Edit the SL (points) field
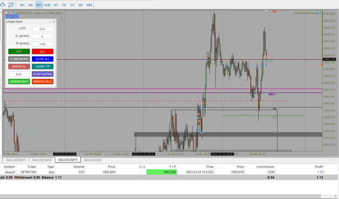The width and height of the screenshot is (339, 199). (43, 36)
